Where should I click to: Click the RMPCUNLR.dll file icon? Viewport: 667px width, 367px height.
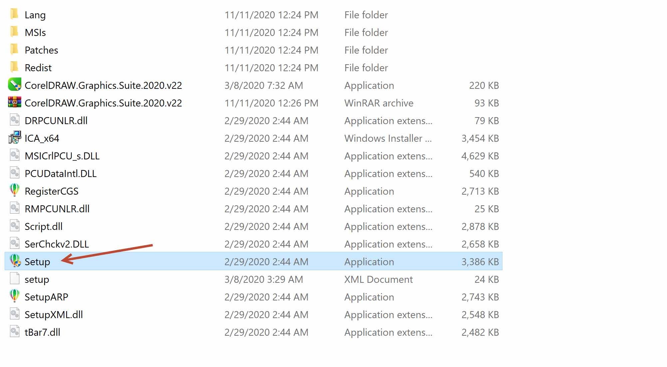(x=15, y=208)
